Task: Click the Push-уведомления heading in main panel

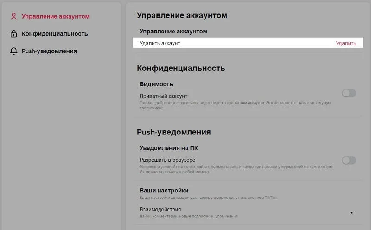Action: [x=173, y=132]
